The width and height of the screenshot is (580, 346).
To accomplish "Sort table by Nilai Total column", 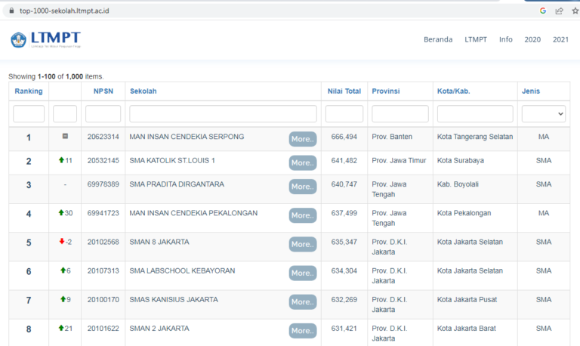I will tap(344, 91).
